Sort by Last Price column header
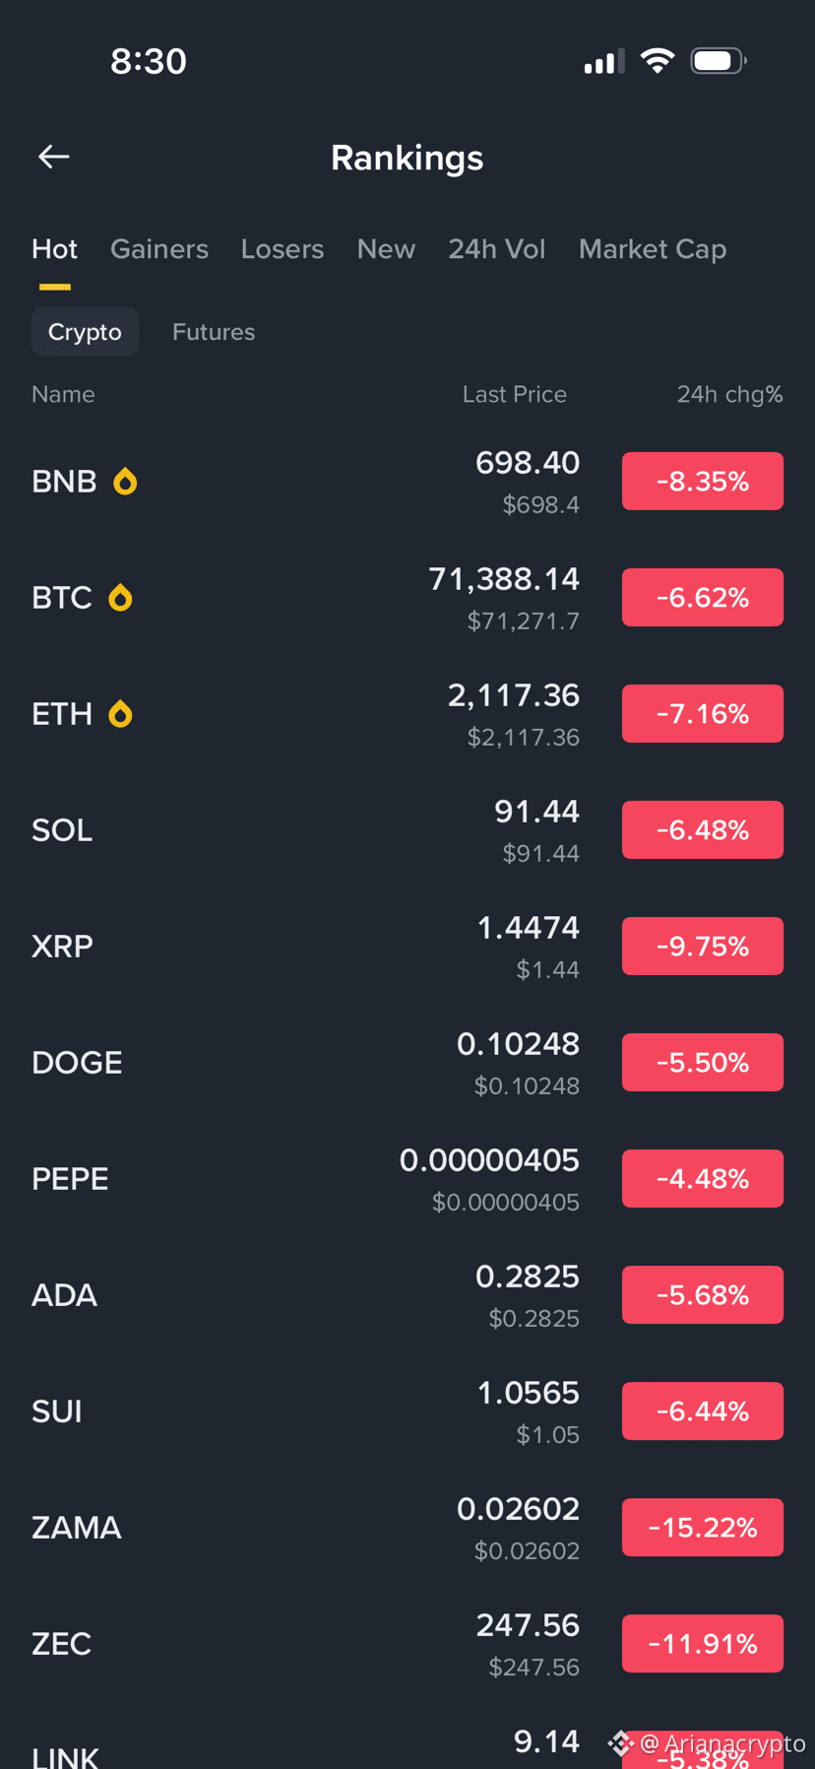The image size is (815, 1769). click(x=515, y=394)
